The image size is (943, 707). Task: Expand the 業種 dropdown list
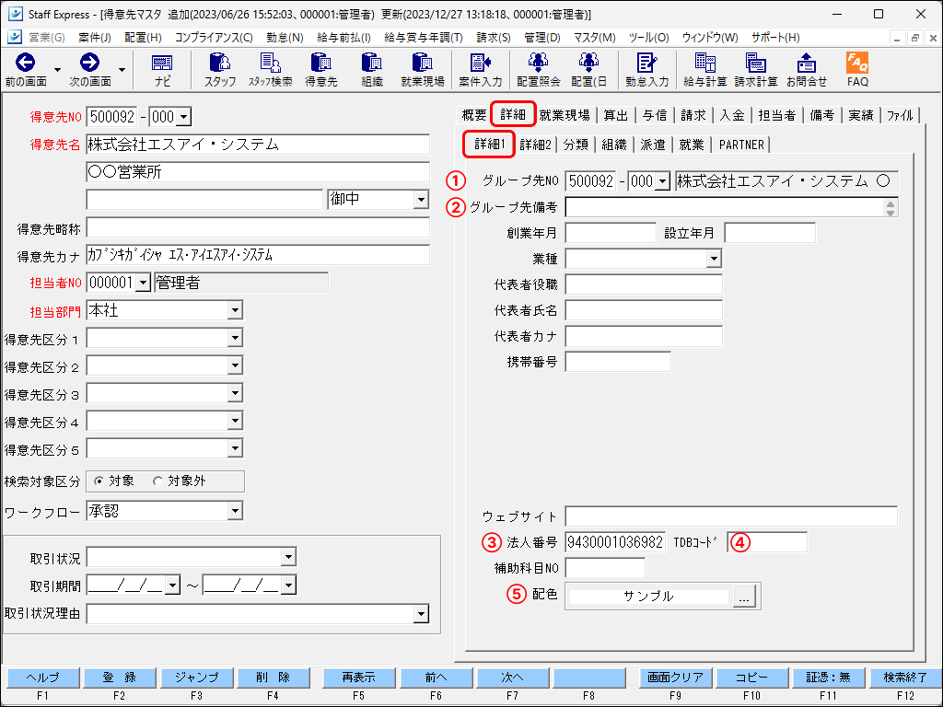[x=714, y=260]
